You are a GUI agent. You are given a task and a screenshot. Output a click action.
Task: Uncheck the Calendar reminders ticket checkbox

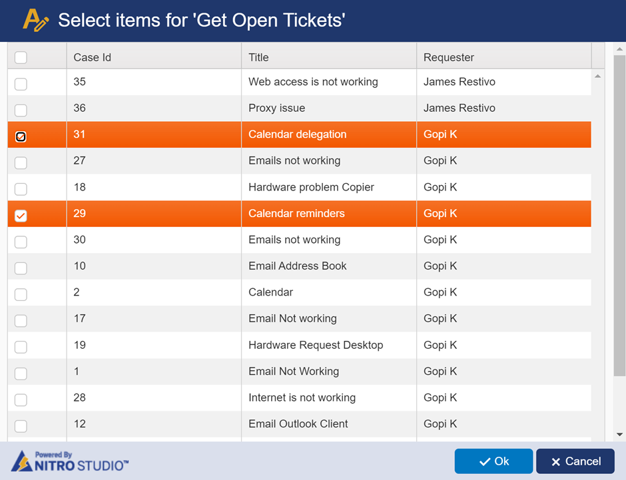pos(20,214)
